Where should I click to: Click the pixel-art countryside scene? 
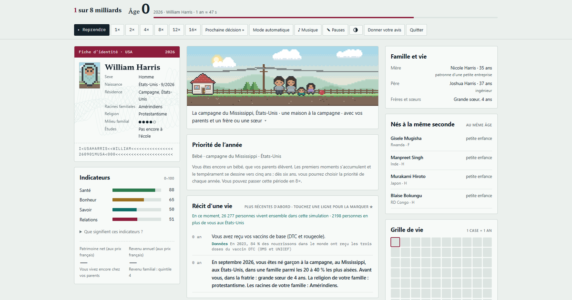[284, 76]
